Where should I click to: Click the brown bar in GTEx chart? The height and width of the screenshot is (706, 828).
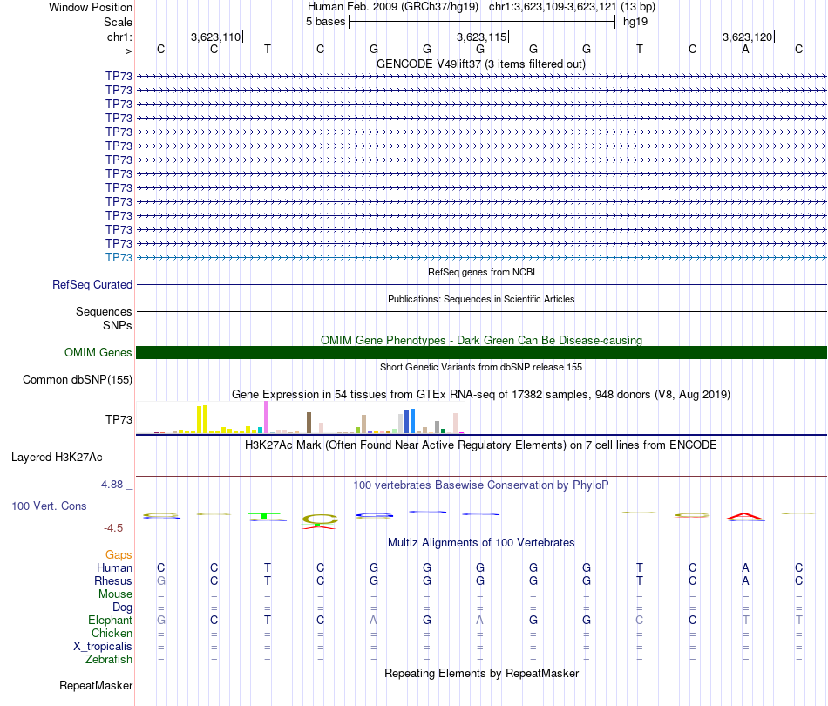(309, 423)
